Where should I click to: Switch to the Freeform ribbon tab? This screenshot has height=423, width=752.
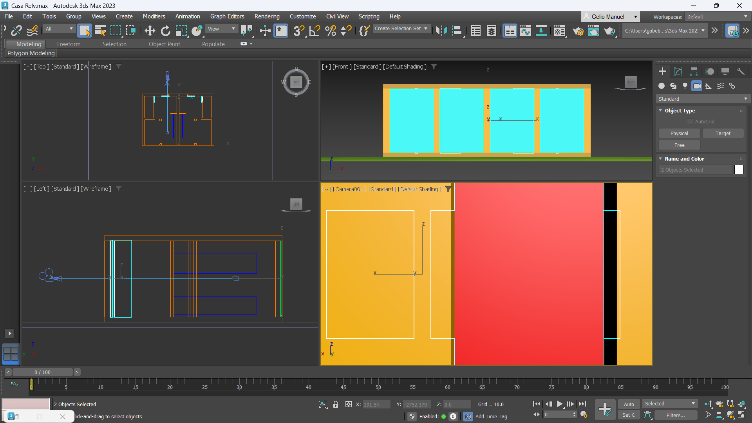point(69,44)
